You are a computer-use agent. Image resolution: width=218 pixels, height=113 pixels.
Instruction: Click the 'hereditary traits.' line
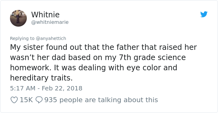[x=41, y=78]
